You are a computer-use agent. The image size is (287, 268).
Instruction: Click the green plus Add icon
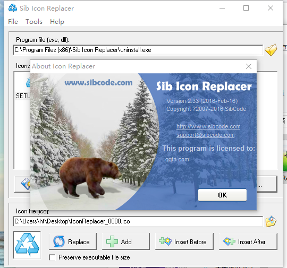(112, 241)
